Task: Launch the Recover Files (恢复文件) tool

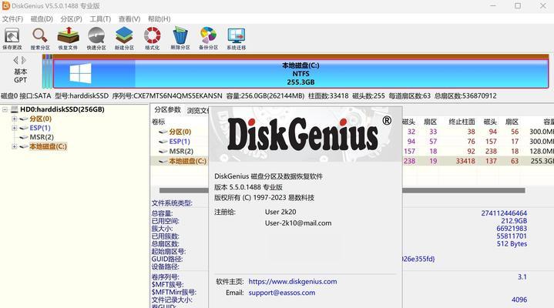Action: click(x=68, y=38)
